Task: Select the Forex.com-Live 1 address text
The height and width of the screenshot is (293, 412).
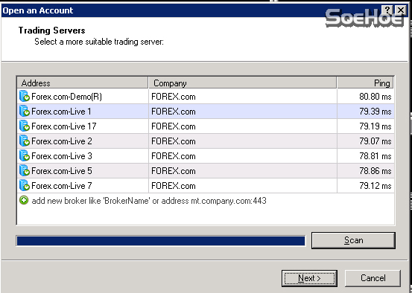Action: 61,112
